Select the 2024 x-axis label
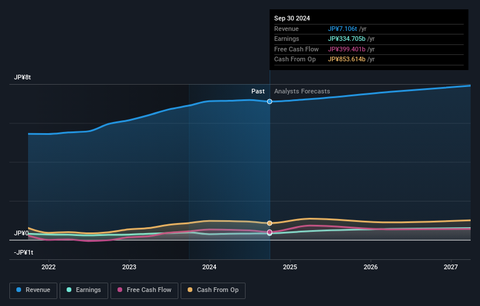Viewport: 480px width, 306px height. tap(209, 267)
